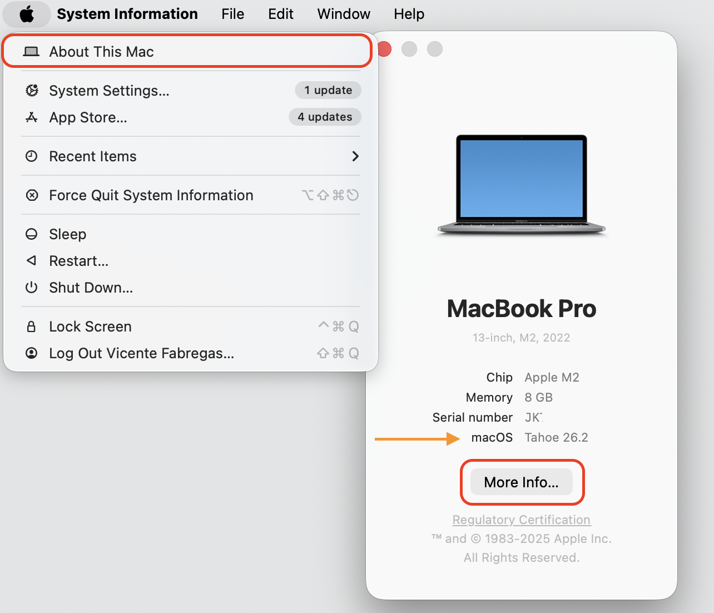Open System Settings… from the menu
714x613 pixels.
pos(191,91)
